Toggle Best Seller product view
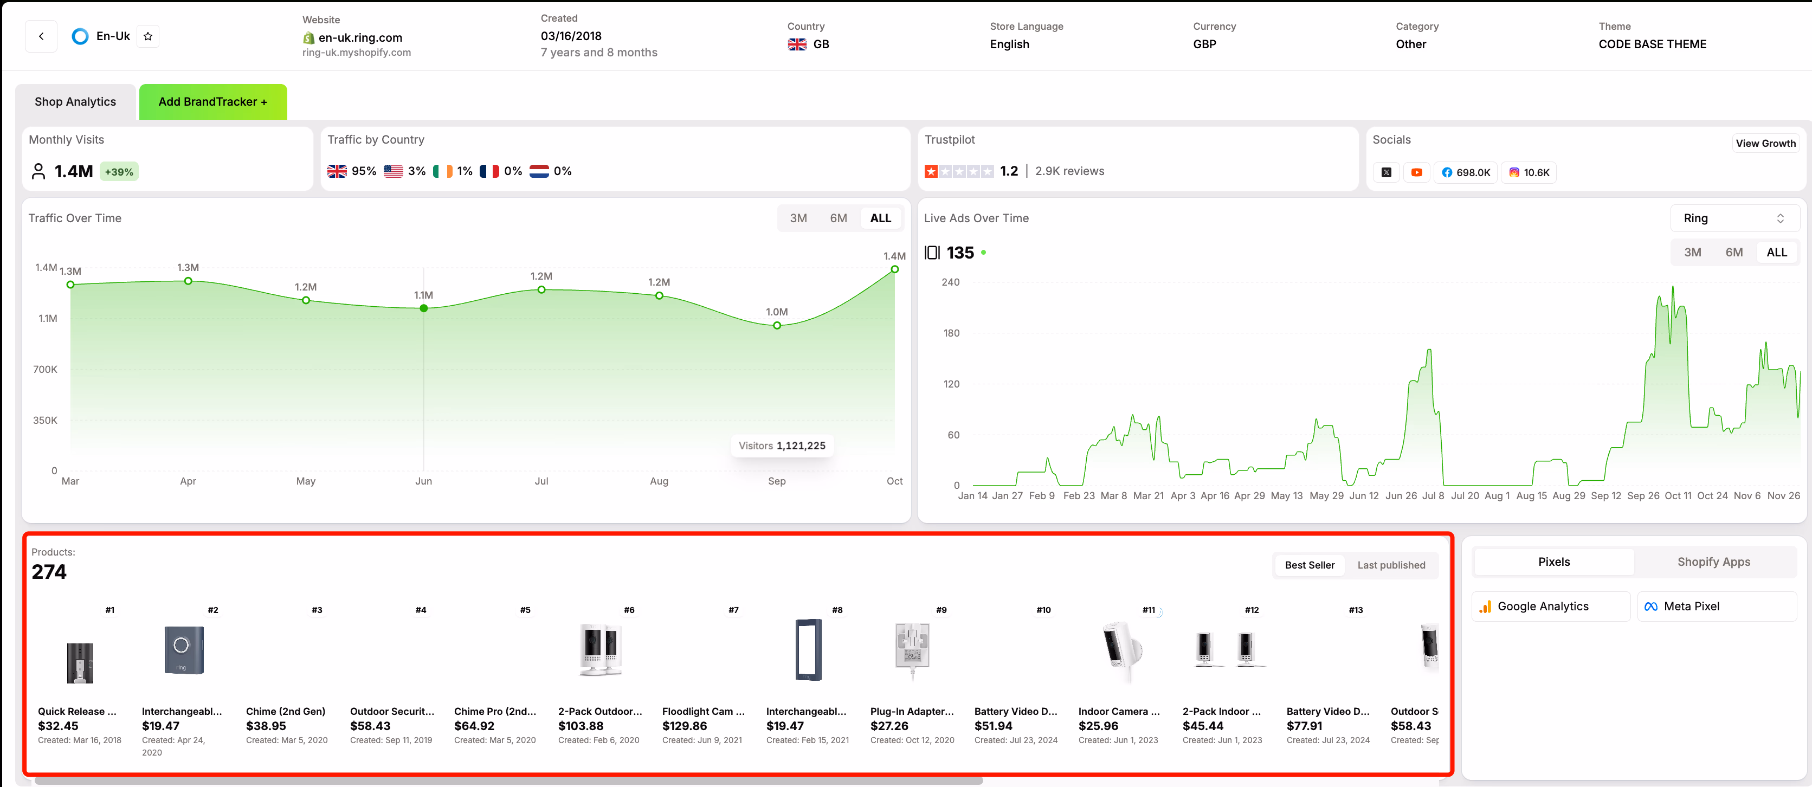Image resolution: width=1812 pixels, height=787 pixels. pyautogui.click(x=1309, y=565)
